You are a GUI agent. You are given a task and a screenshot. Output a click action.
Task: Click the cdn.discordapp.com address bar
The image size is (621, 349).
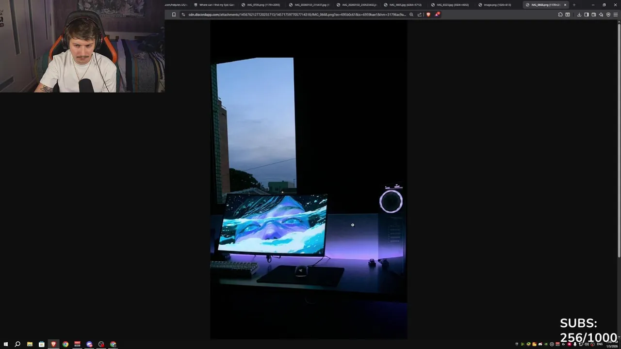point(296,15)
